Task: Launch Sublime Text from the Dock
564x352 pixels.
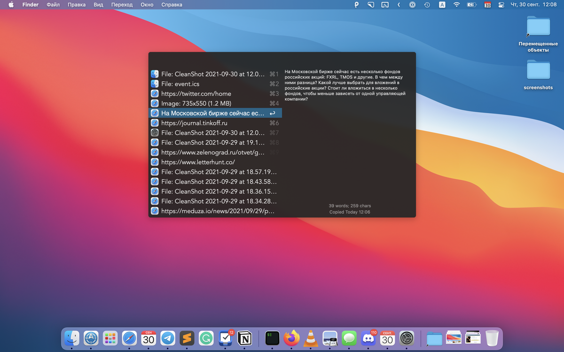Action: coord(187,338)
